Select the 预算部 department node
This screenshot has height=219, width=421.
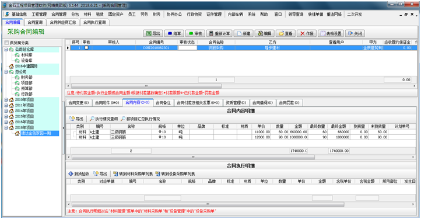[x=27, y=89]
